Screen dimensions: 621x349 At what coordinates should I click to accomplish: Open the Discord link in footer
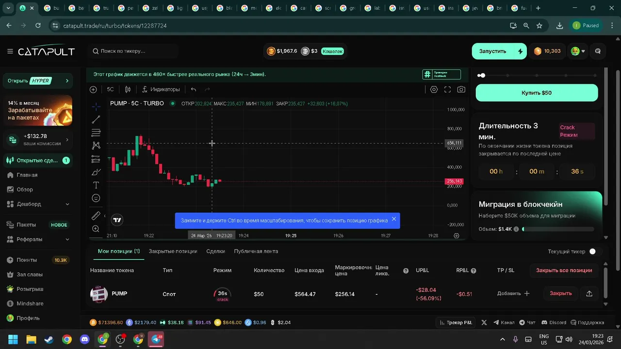pyautogui.click(x=554, y=322)
